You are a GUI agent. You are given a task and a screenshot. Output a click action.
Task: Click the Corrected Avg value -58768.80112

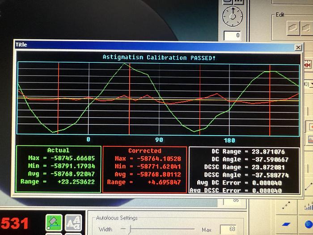159,174
